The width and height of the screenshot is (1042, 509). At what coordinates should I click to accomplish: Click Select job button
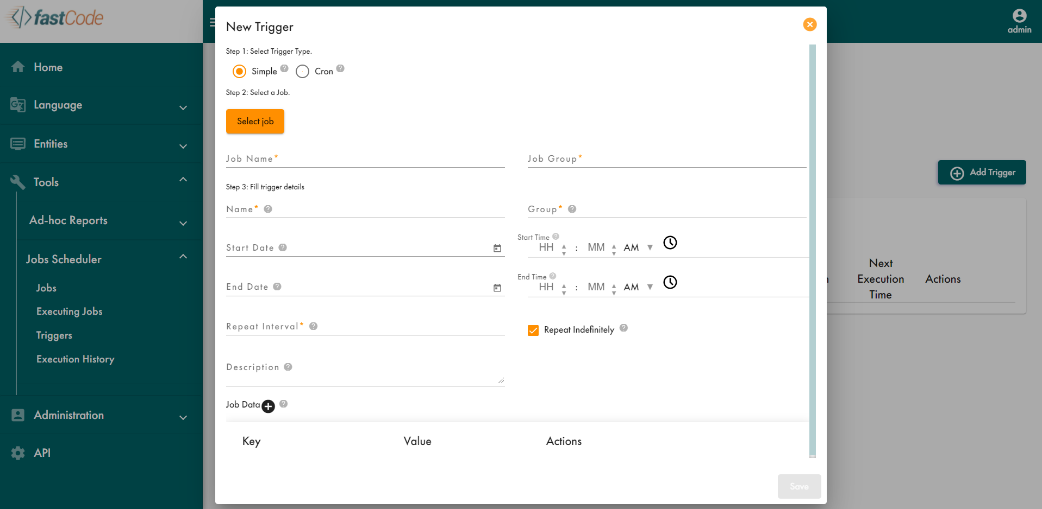255,121
